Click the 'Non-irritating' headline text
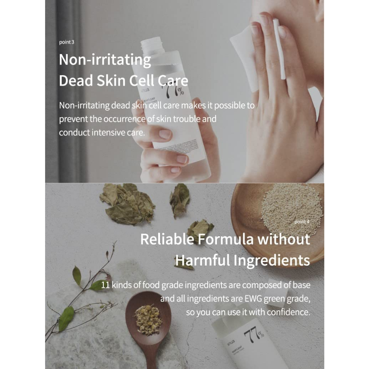This screenshot has height=369, width=369. tap(105, 60)
